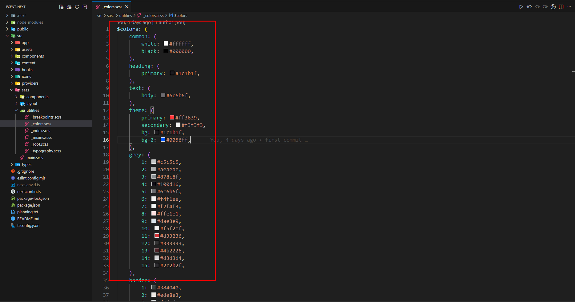Open package.json in the Explorer
Viewport: 575px width, 302px height.
pos(28,205)
